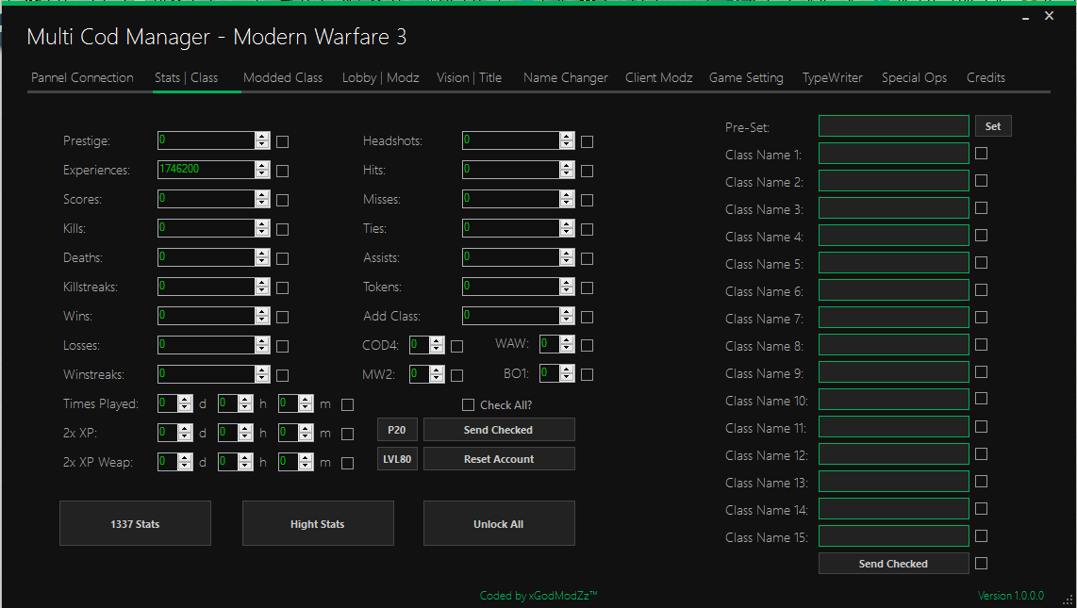Open the Lobby | Modz tab
Image resolution: width=1077 pixels, height=608 pixels.
point(380,77)
